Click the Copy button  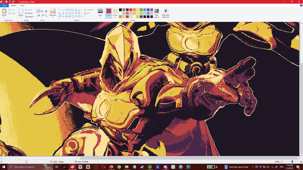tap(11, 13)
